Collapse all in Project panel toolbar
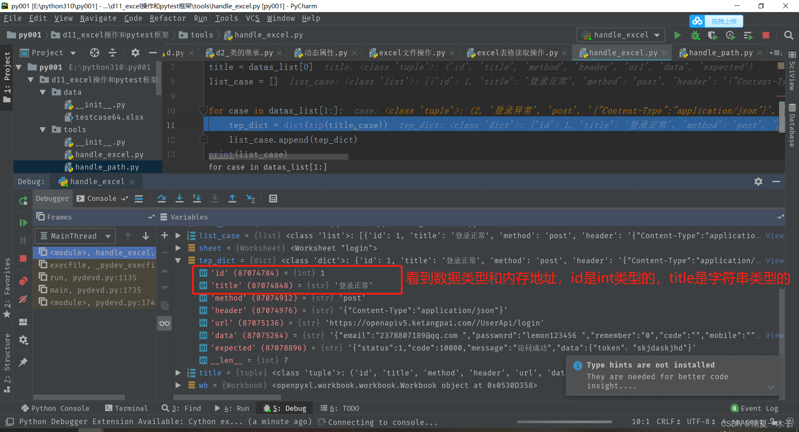Viewport: 799px width, 432px height. click(113, 53)
